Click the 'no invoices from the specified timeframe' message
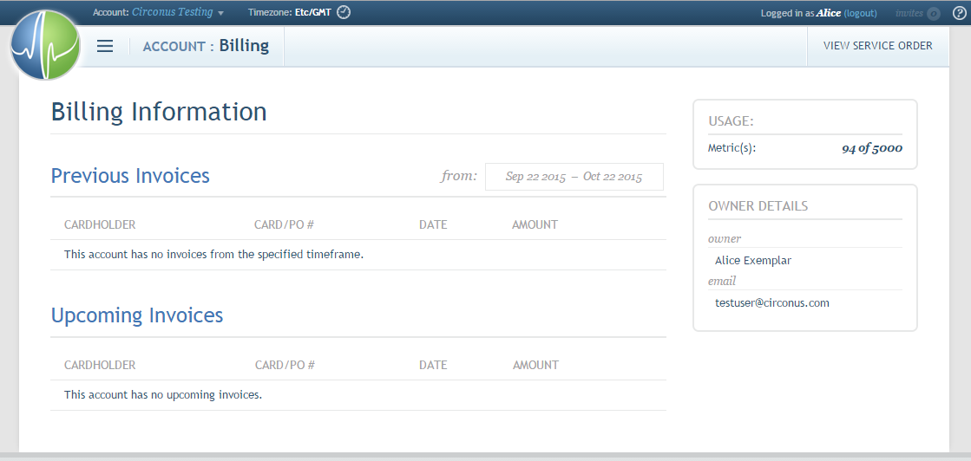Screen dimensions: 971x461 coord(213,254)
